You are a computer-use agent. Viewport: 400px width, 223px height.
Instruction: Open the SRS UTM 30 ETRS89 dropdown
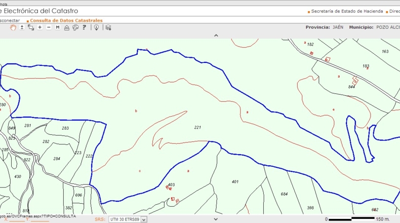click(128, 219)
